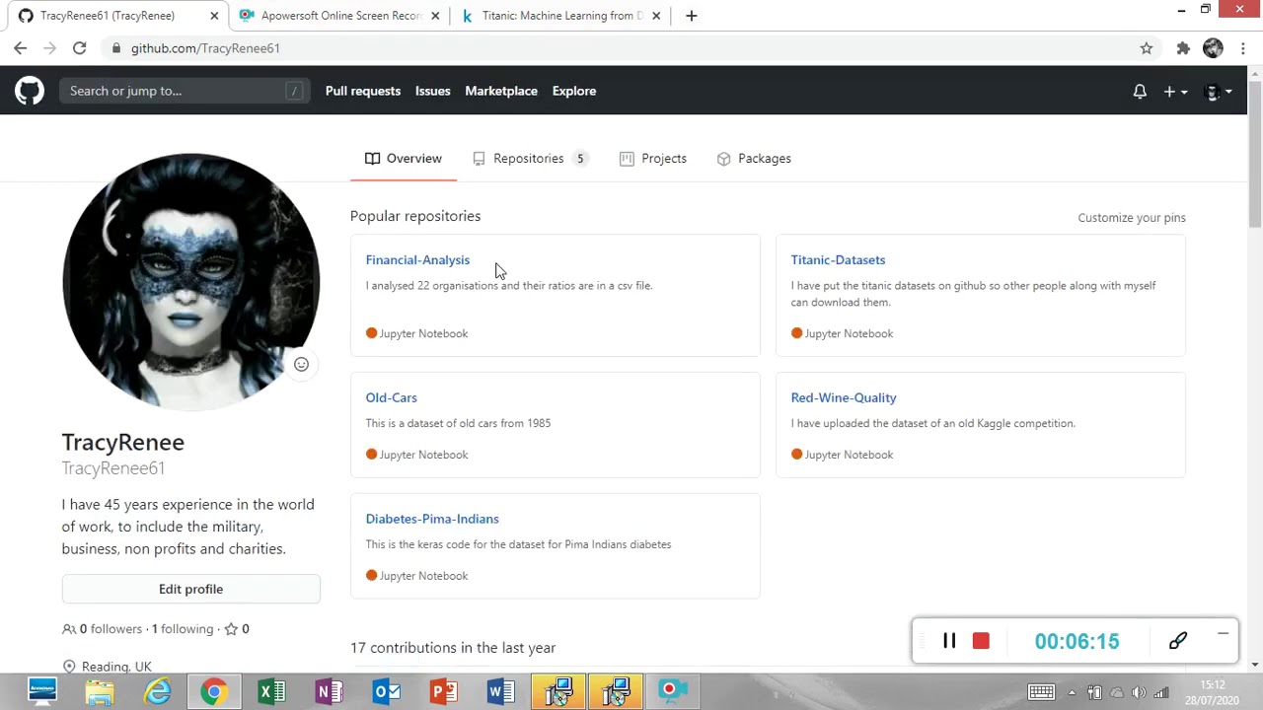Viewport: 1263px width, 710px height.
Task: Close the Titanic Machine Learning tab
Action: click(x=656, y=16)
